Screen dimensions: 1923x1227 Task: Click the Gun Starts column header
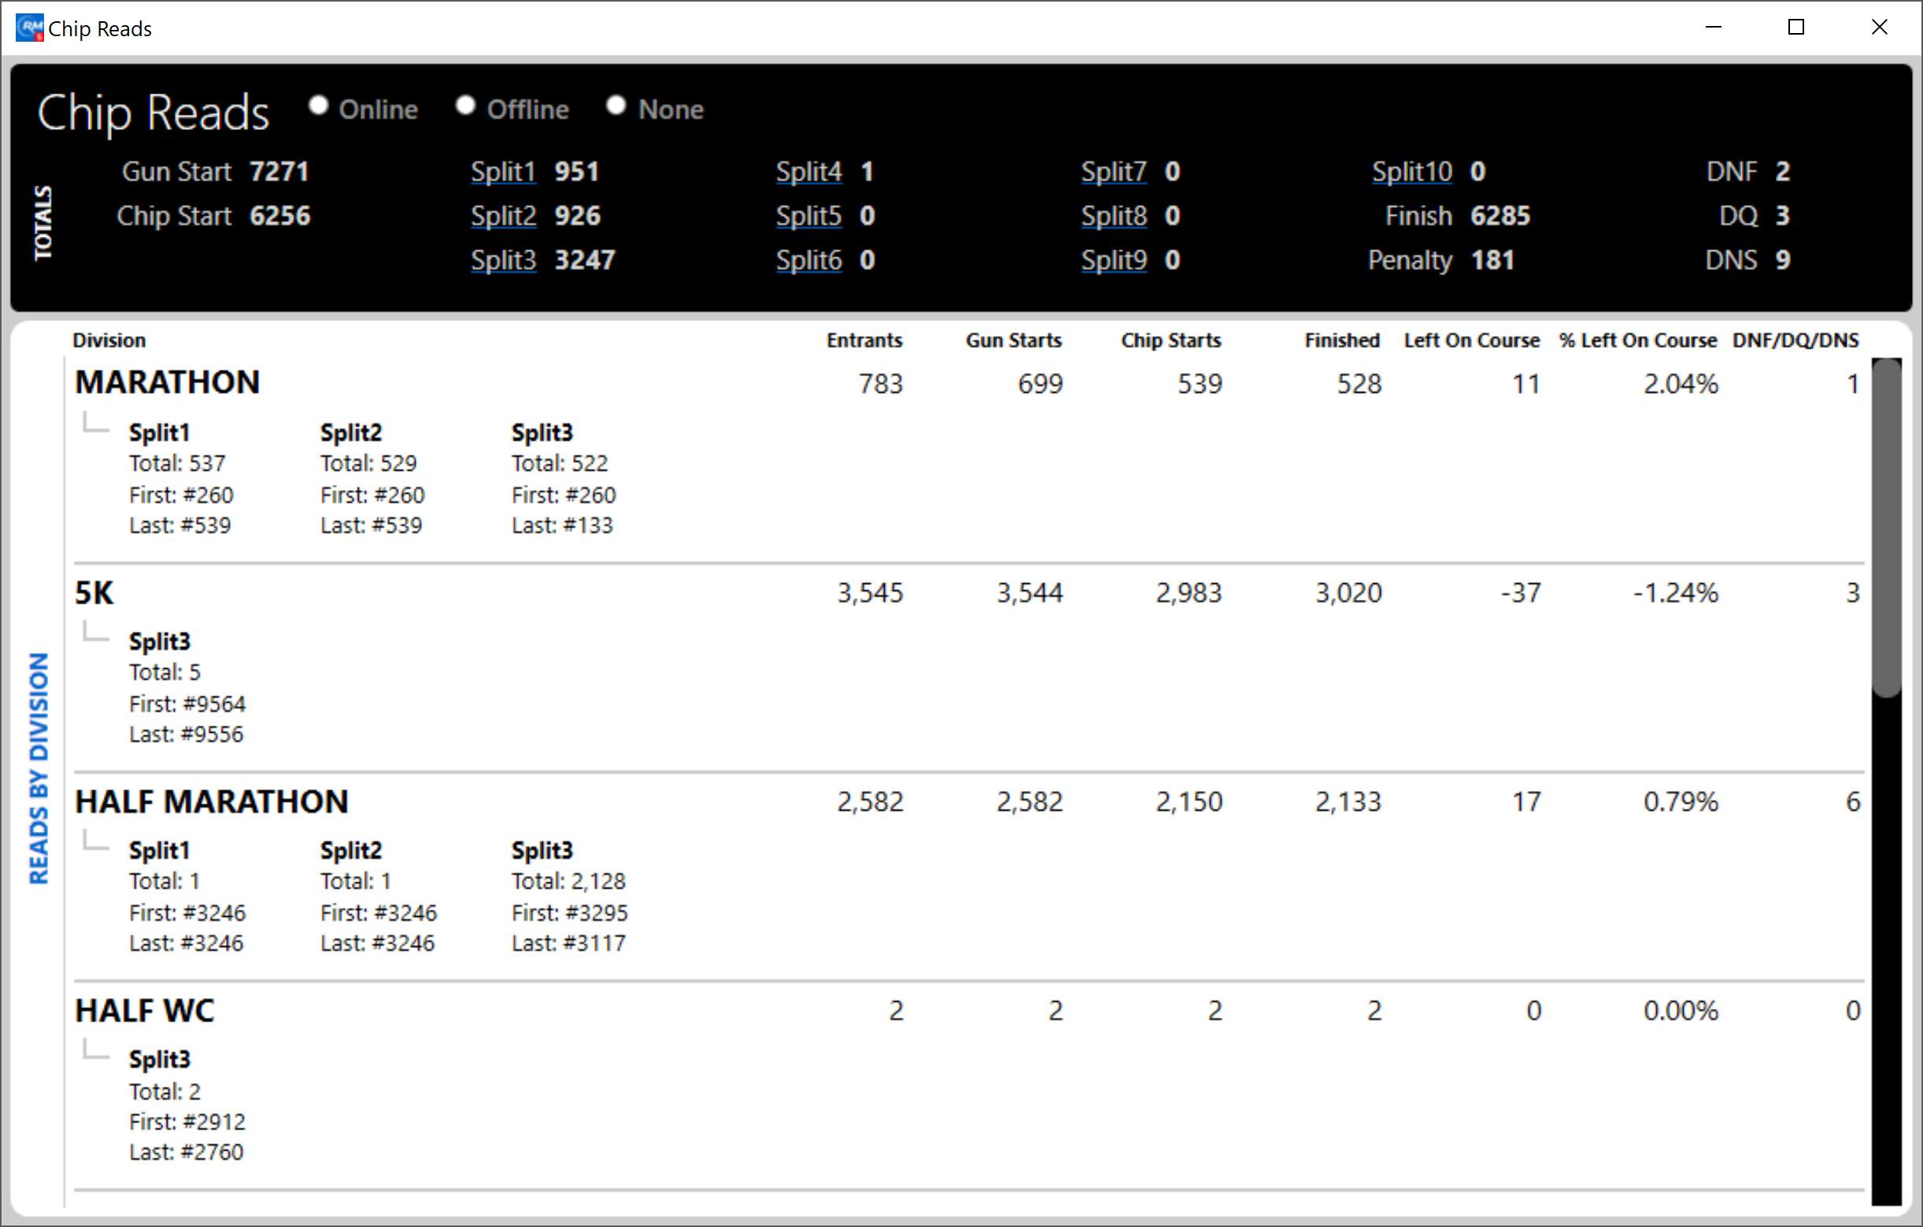1013,340
